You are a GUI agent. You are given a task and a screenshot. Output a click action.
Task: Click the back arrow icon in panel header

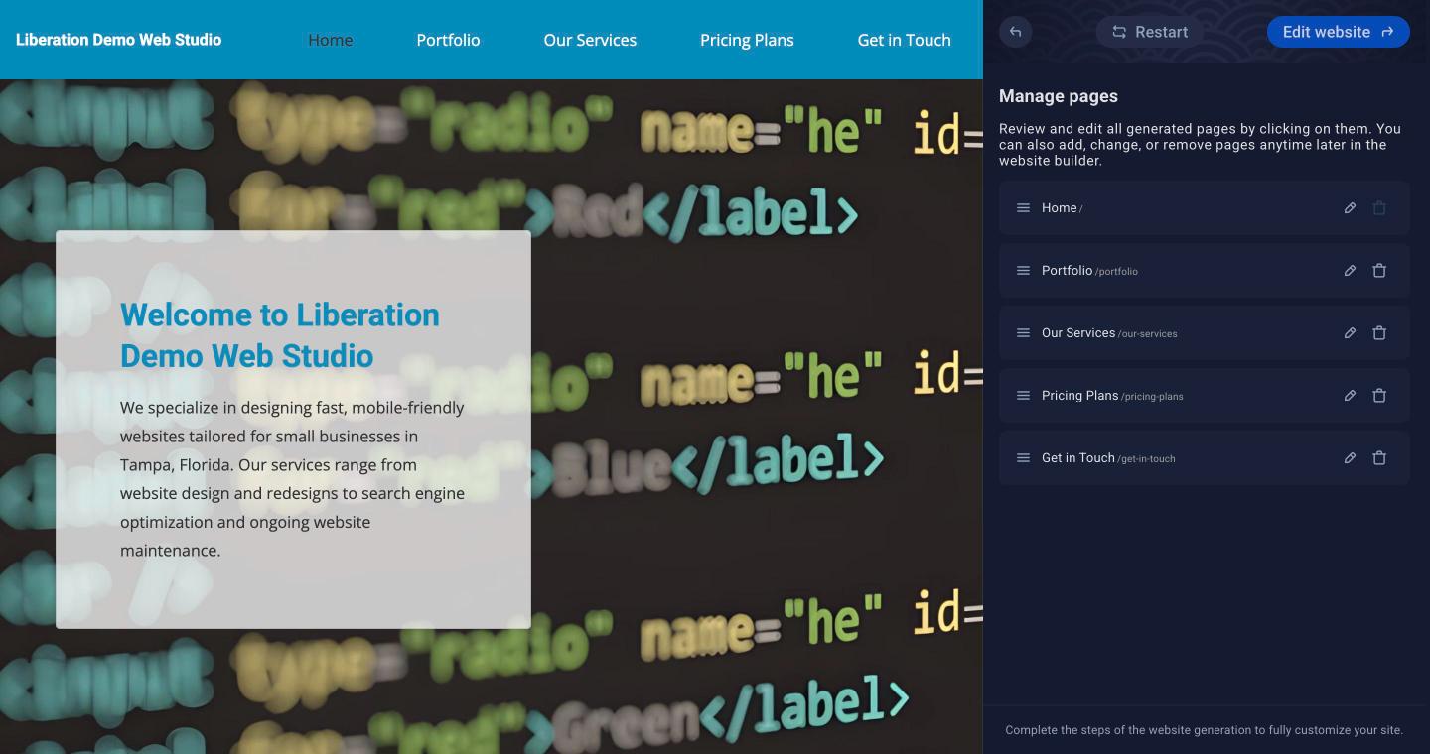tap(1015, 32)
